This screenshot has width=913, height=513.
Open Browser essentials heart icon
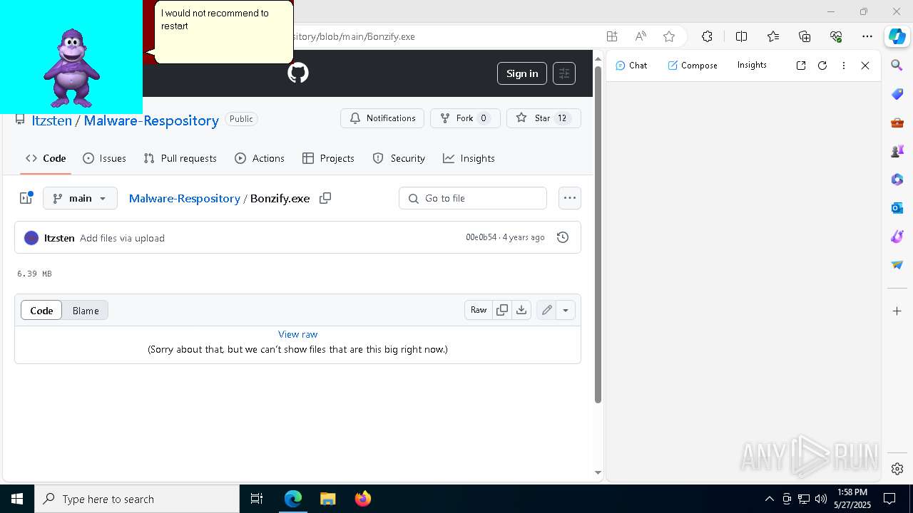836,36
